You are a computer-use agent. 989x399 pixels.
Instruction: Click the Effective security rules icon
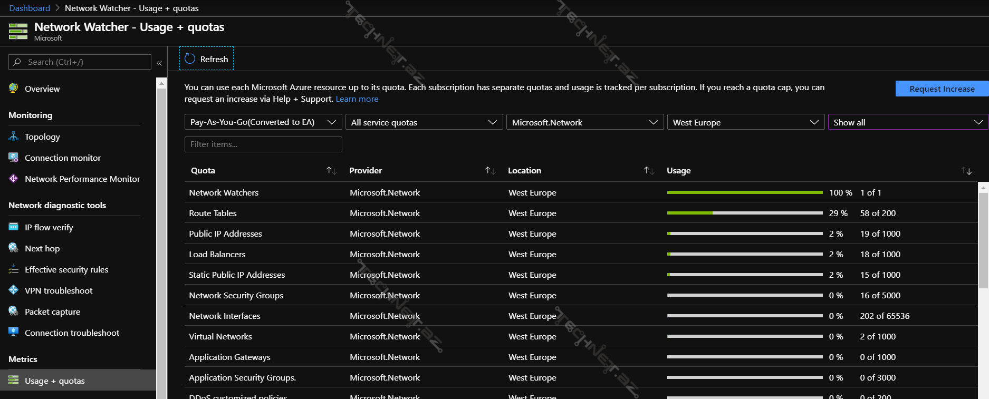[14, 269]
